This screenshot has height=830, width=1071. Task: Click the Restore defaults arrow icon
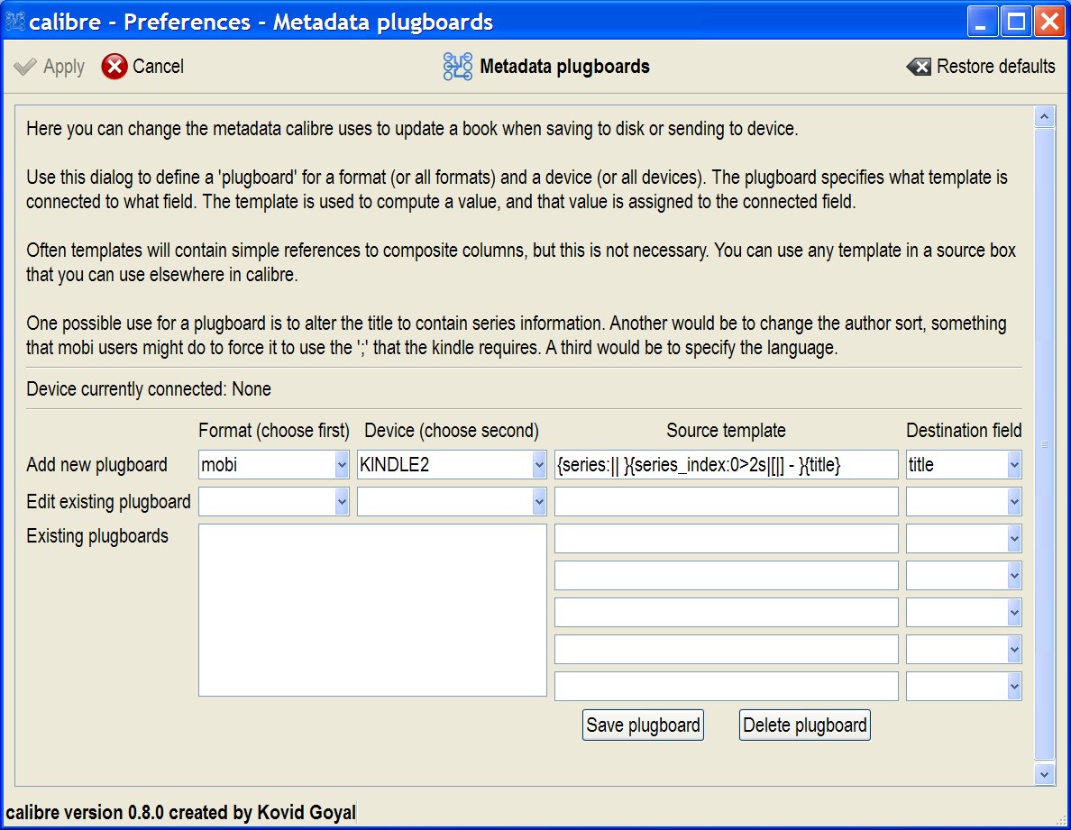click(x=919, y=67)
